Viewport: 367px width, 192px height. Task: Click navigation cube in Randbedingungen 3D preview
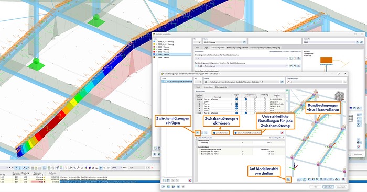point(339,96)
